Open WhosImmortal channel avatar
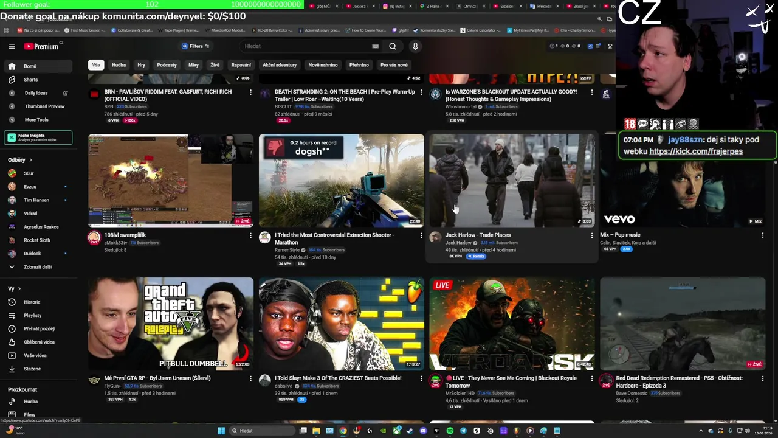Viewport: 778px width, 438px height. (435, 94)
